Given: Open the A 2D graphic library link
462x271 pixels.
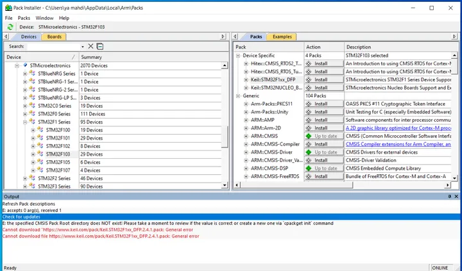Looking at the screenshot, I should click(398, 128).
